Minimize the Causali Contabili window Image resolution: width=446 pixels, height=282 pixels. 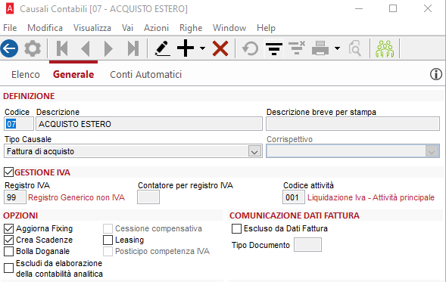click(359, 9)
